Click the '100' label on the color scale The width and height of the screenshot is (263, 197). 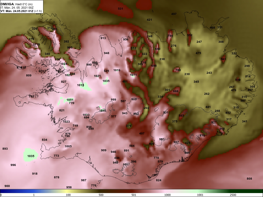point(68,195)
